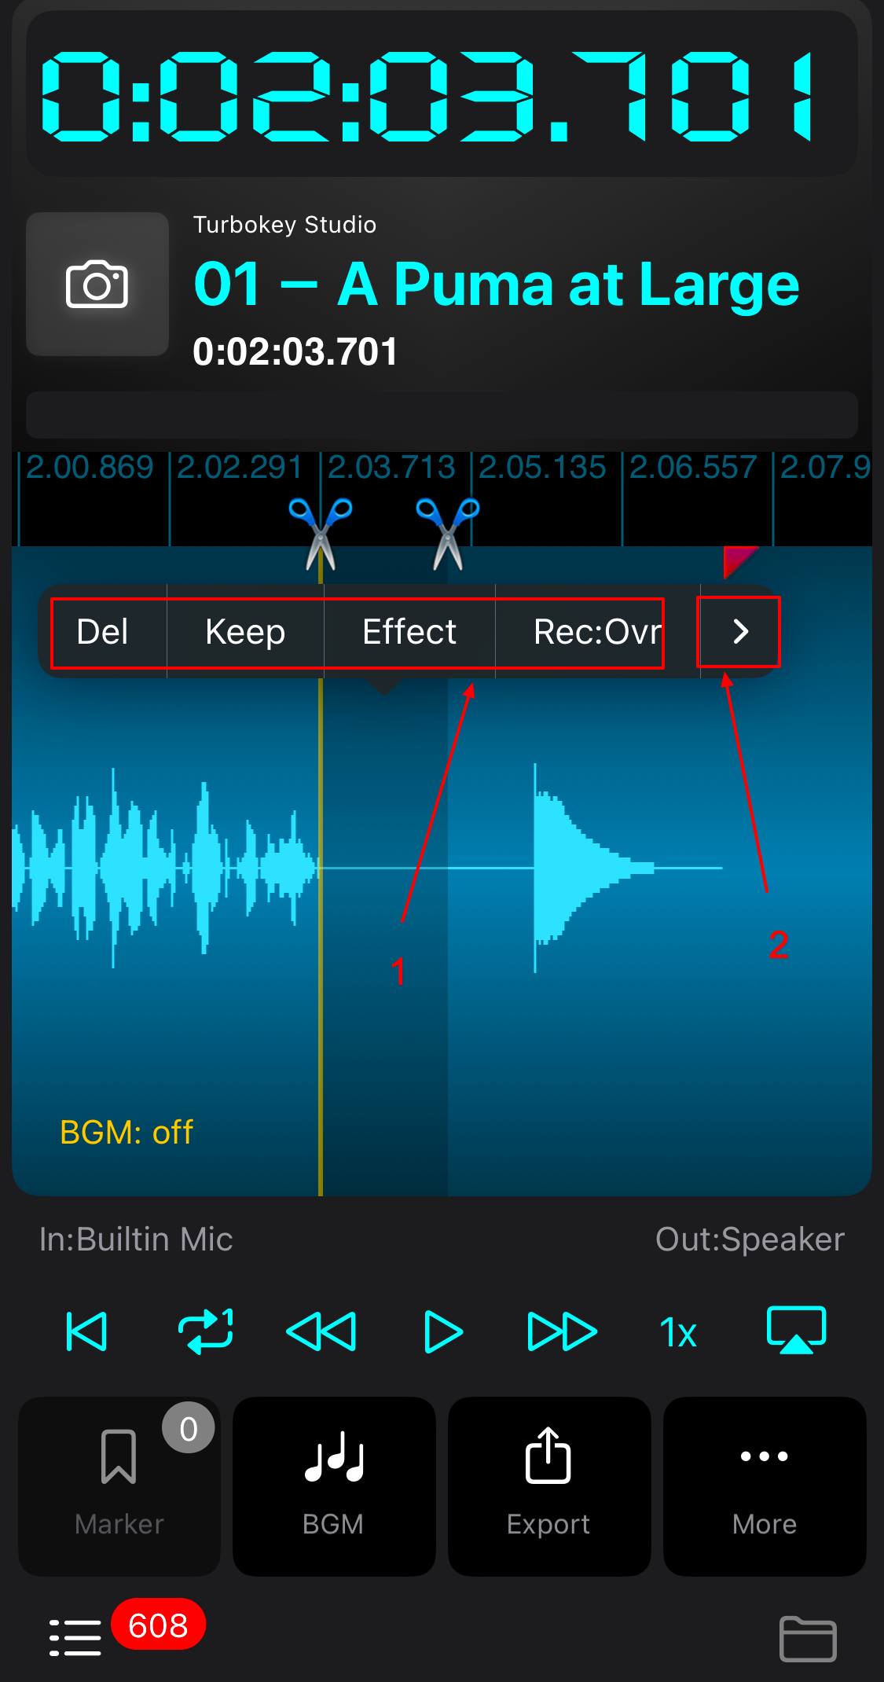Open the More options menu

pyautogui.click(x=765, y=1486)
